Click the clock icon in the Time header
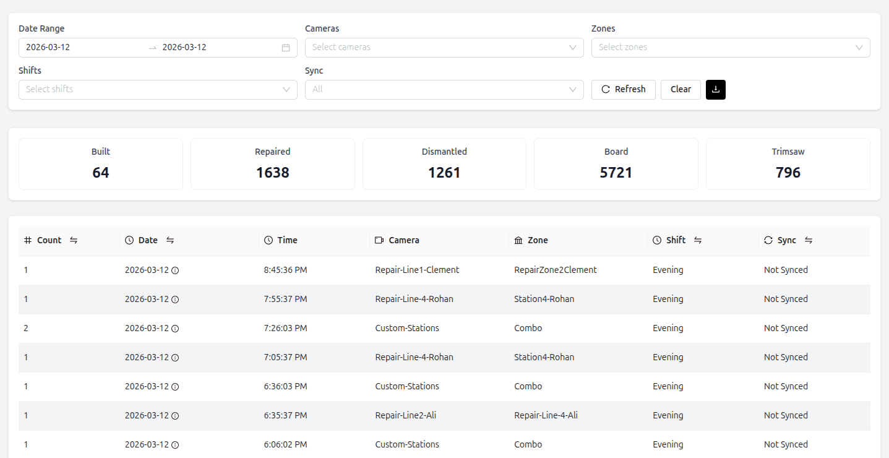The height and width of the screenshot is (458, 889). coord(267,240)
